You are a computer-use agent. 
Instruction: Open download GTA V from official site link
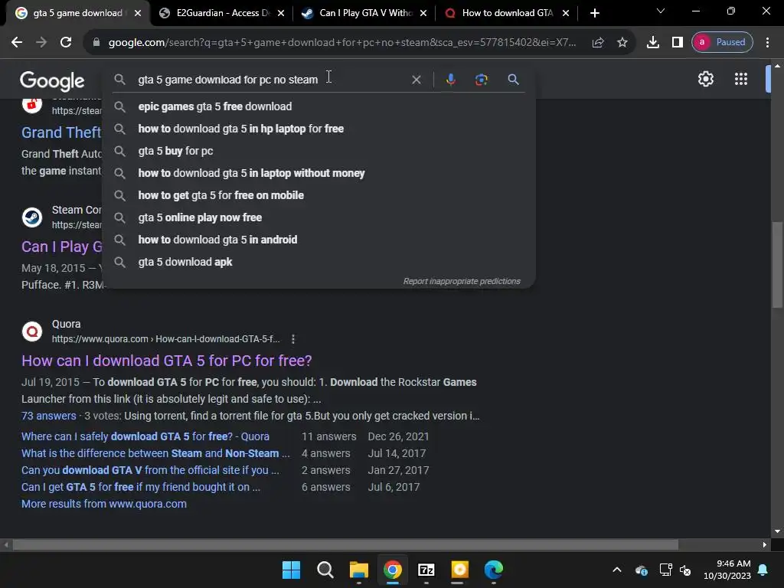(150, 471)
